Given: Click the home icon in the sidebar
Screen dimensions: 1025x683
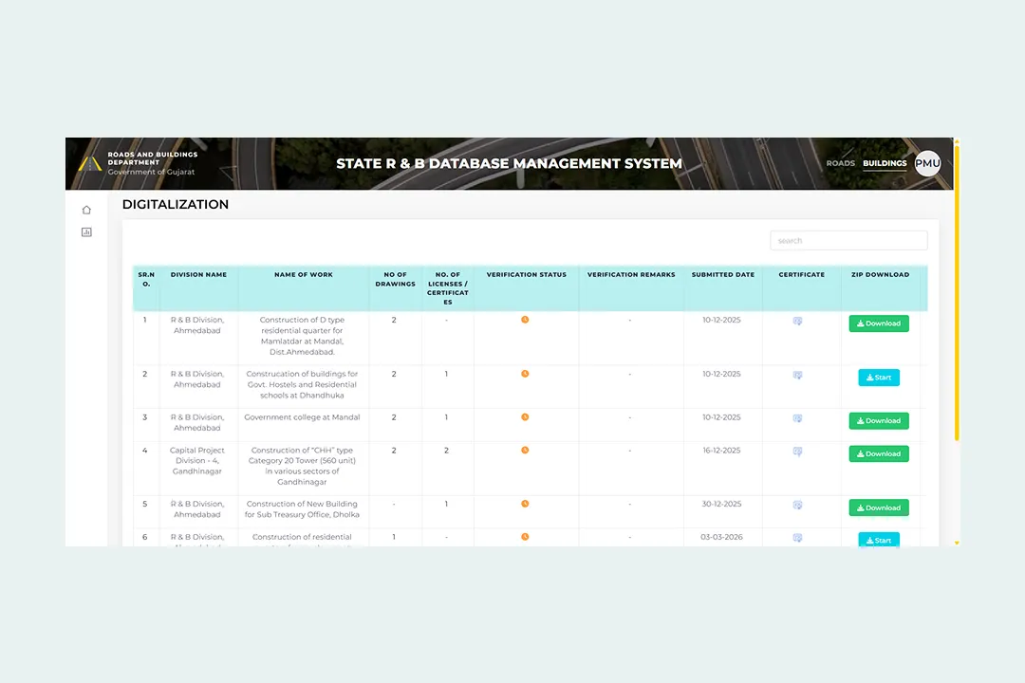Looking at the screenshot, I should 86,210.
